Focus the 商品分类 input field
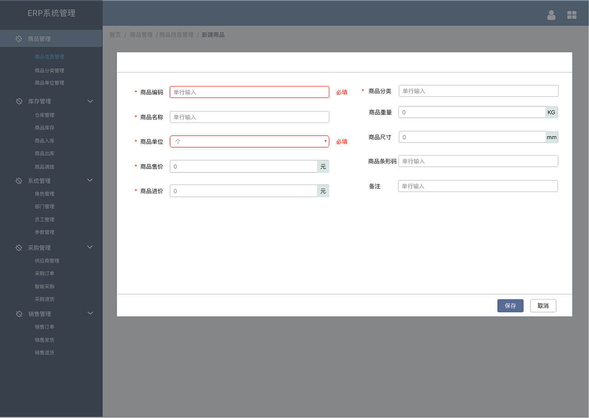Screen dimensions: 589x418 pos(479,91)
